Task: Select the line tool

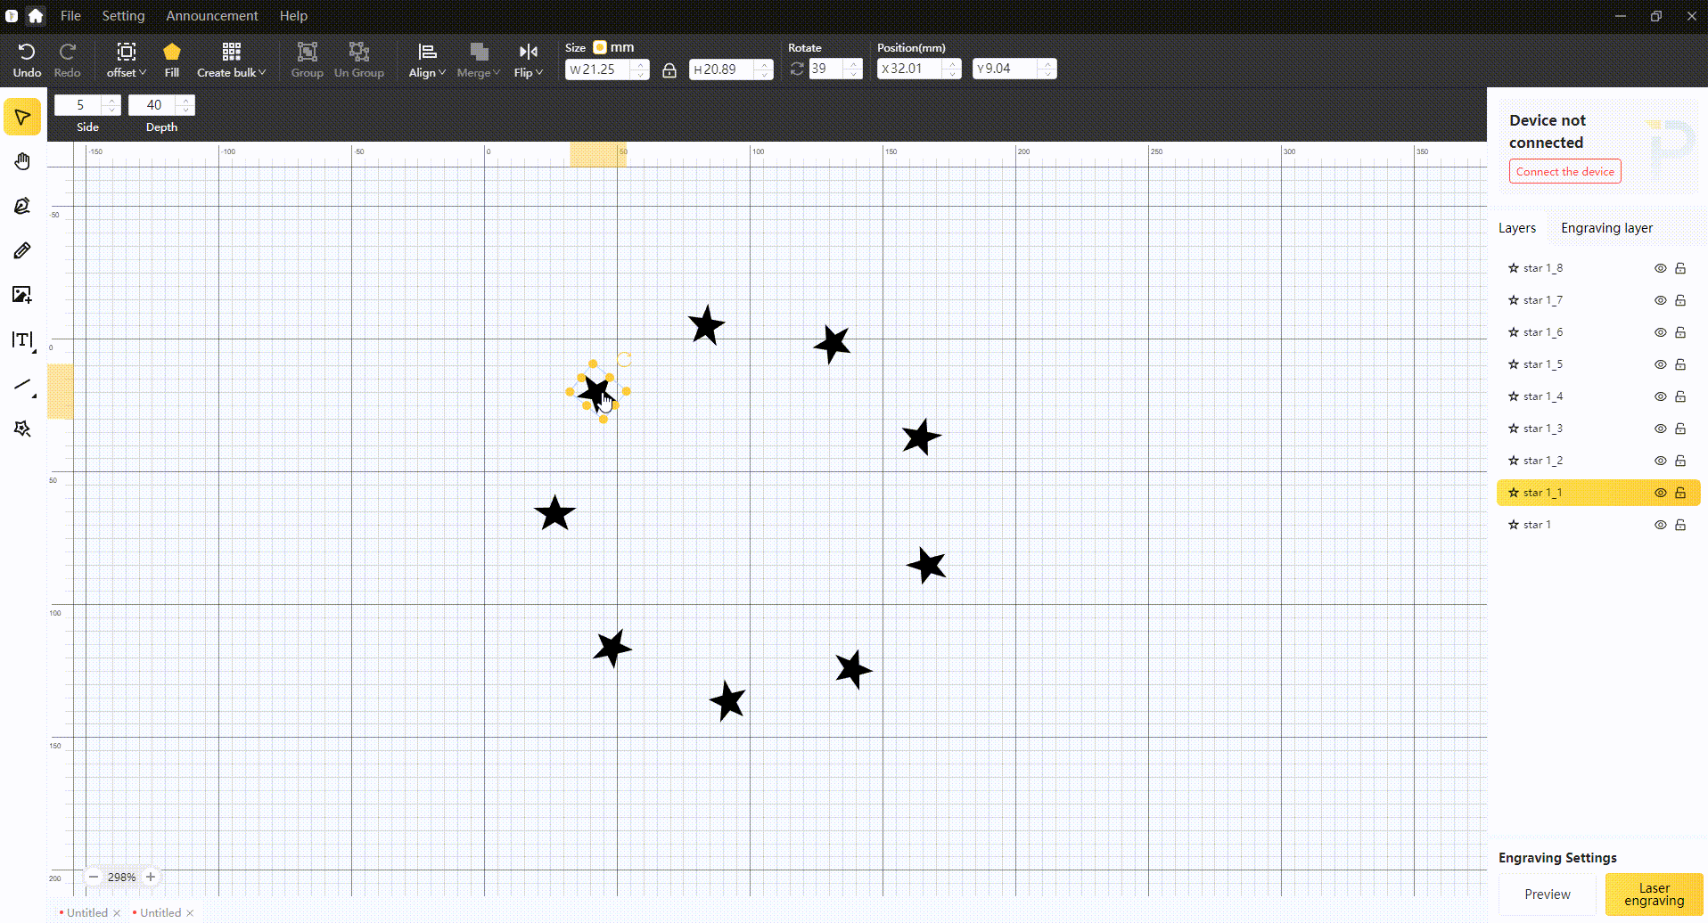Action: [23, 385]
